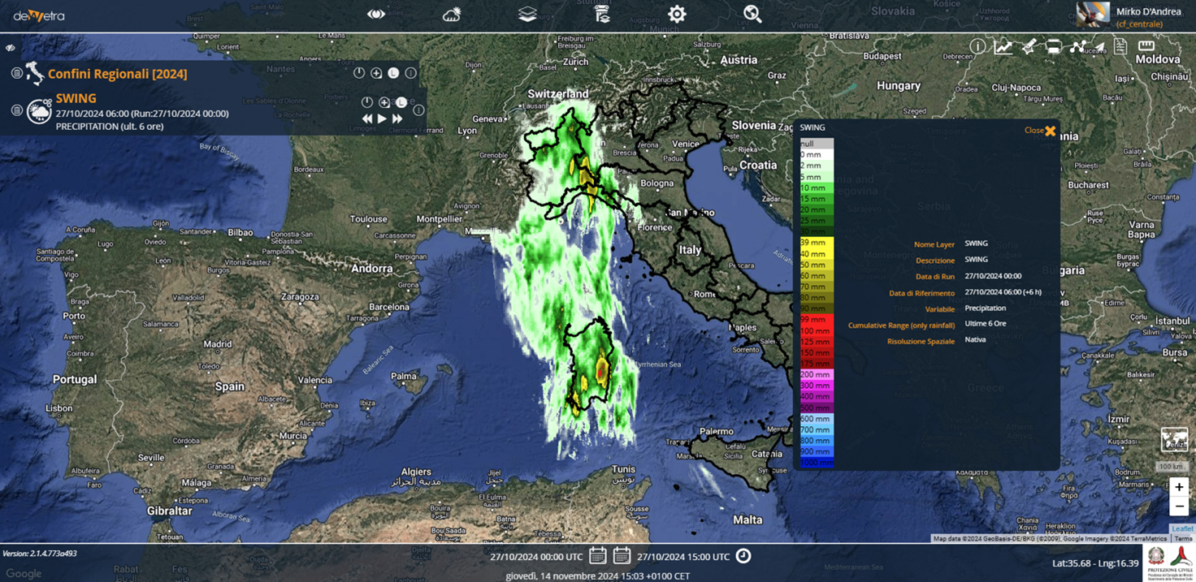Click the clock icon beside end date

(x=743, y=556)
